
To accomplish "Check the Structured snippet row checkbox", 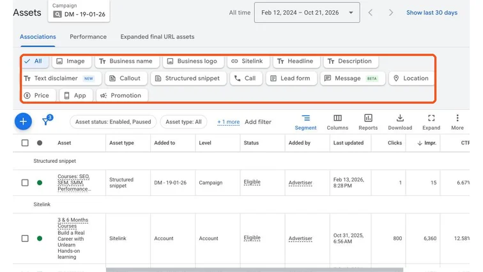I will click(x=25, y=183).
